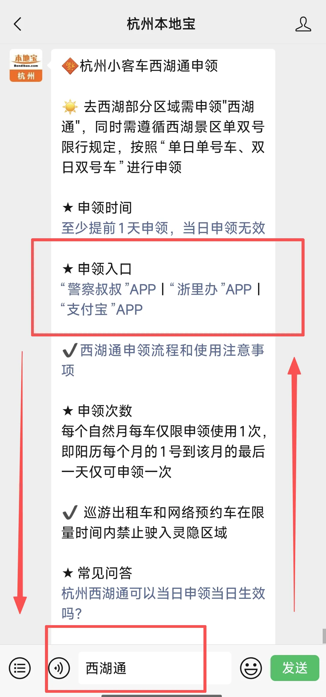326x697 pixels.
Task: Click the green 发送 button
Action: point(295,668)
